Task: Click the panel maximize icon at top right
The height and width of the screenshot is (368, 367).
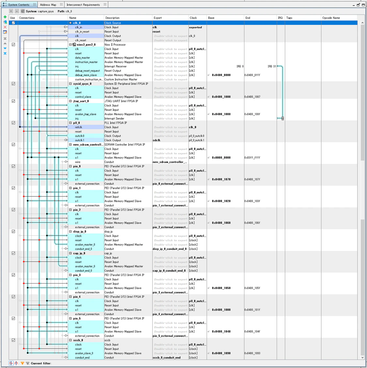Action: [x=363, y=5]
